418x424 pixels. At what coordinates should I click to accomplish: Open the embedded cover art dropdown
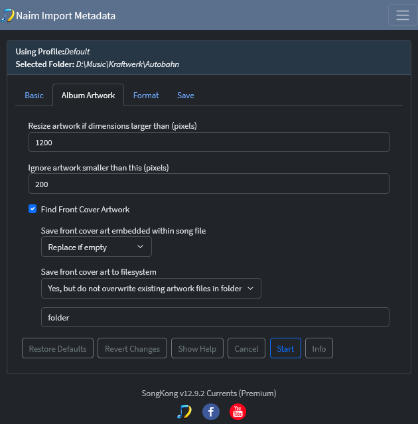pyautogui.click(x=96, y=247)
